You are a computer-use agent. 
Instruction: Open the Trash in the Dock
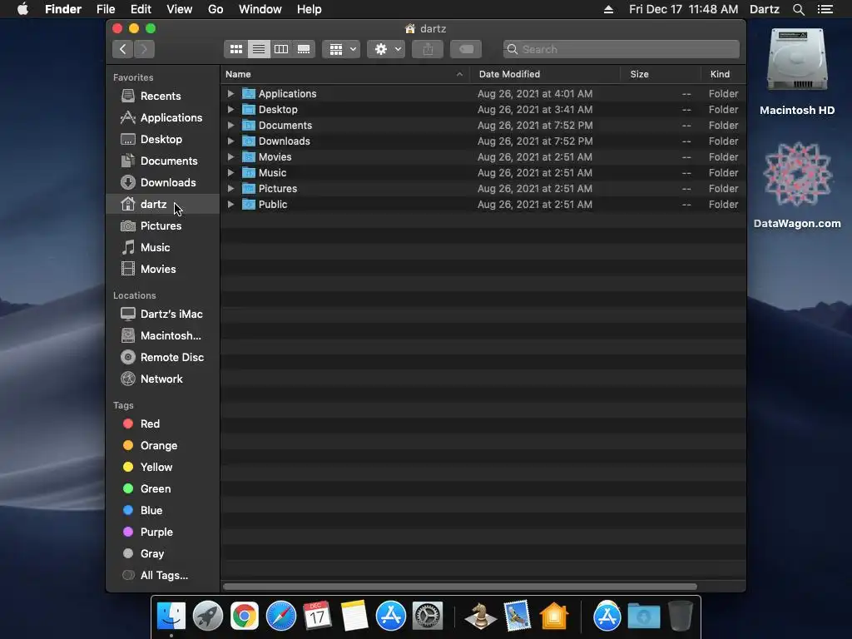(681, 616)
